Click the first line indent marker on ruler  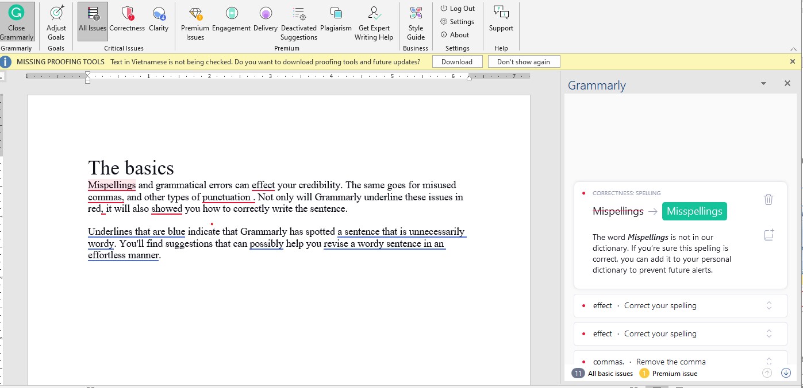click(88, 74)
